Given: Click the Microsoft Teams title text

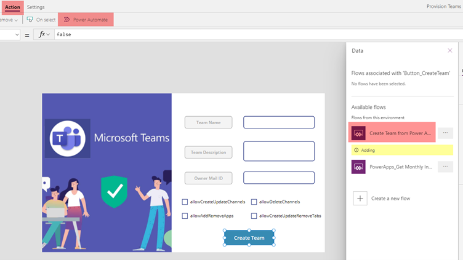Looking at the screenshot, I should pyautogui.click(x=132, y=138).
